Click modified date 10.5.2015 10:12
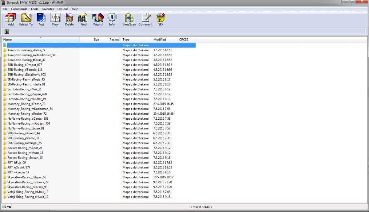This screenshot has width=369, height=212. point(164,177)
